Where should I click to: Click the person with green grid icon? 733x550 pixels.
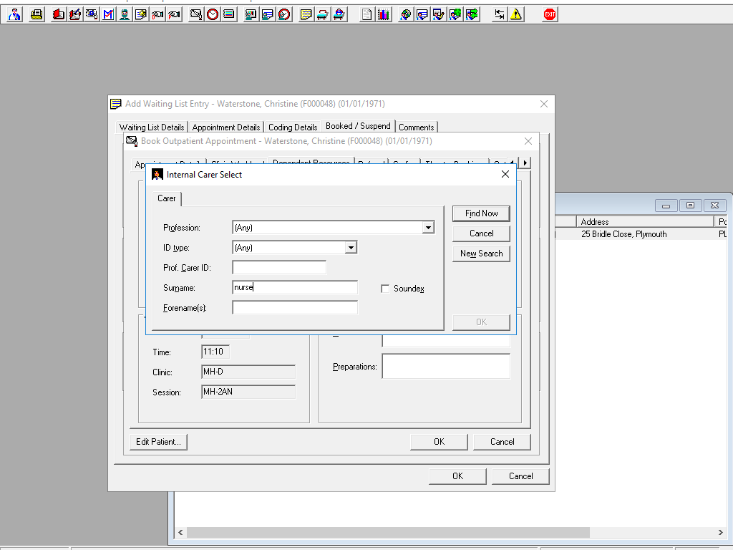pyautogui.click(x=455, y=14)
